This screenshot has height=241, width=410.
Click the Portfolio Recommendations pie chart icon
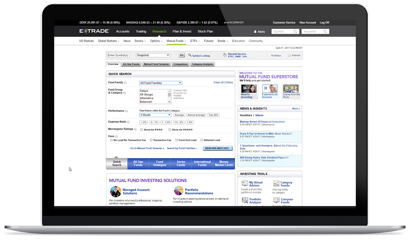coord(179,191)
